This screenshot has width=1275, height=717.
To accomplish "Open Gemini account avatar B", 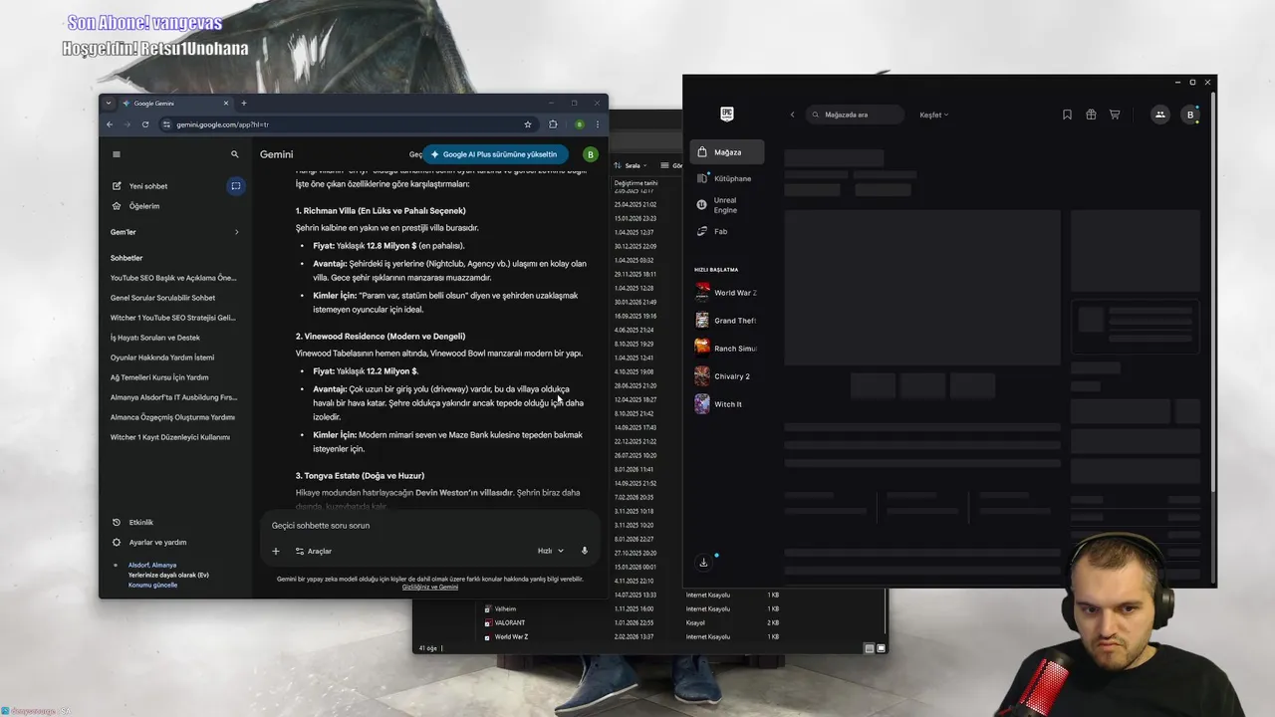I will coord(591,154).
